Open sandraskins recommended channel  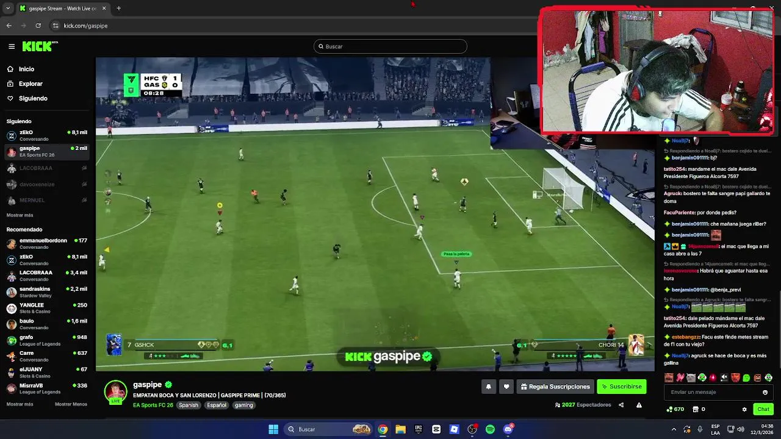48,292
